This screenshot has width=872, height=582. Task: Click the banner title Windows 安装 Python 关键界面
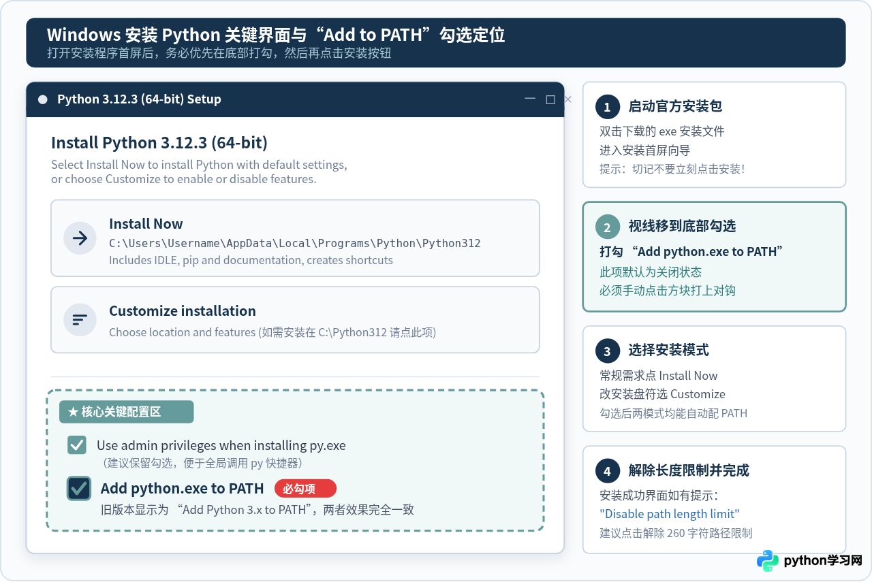point(276,35)
